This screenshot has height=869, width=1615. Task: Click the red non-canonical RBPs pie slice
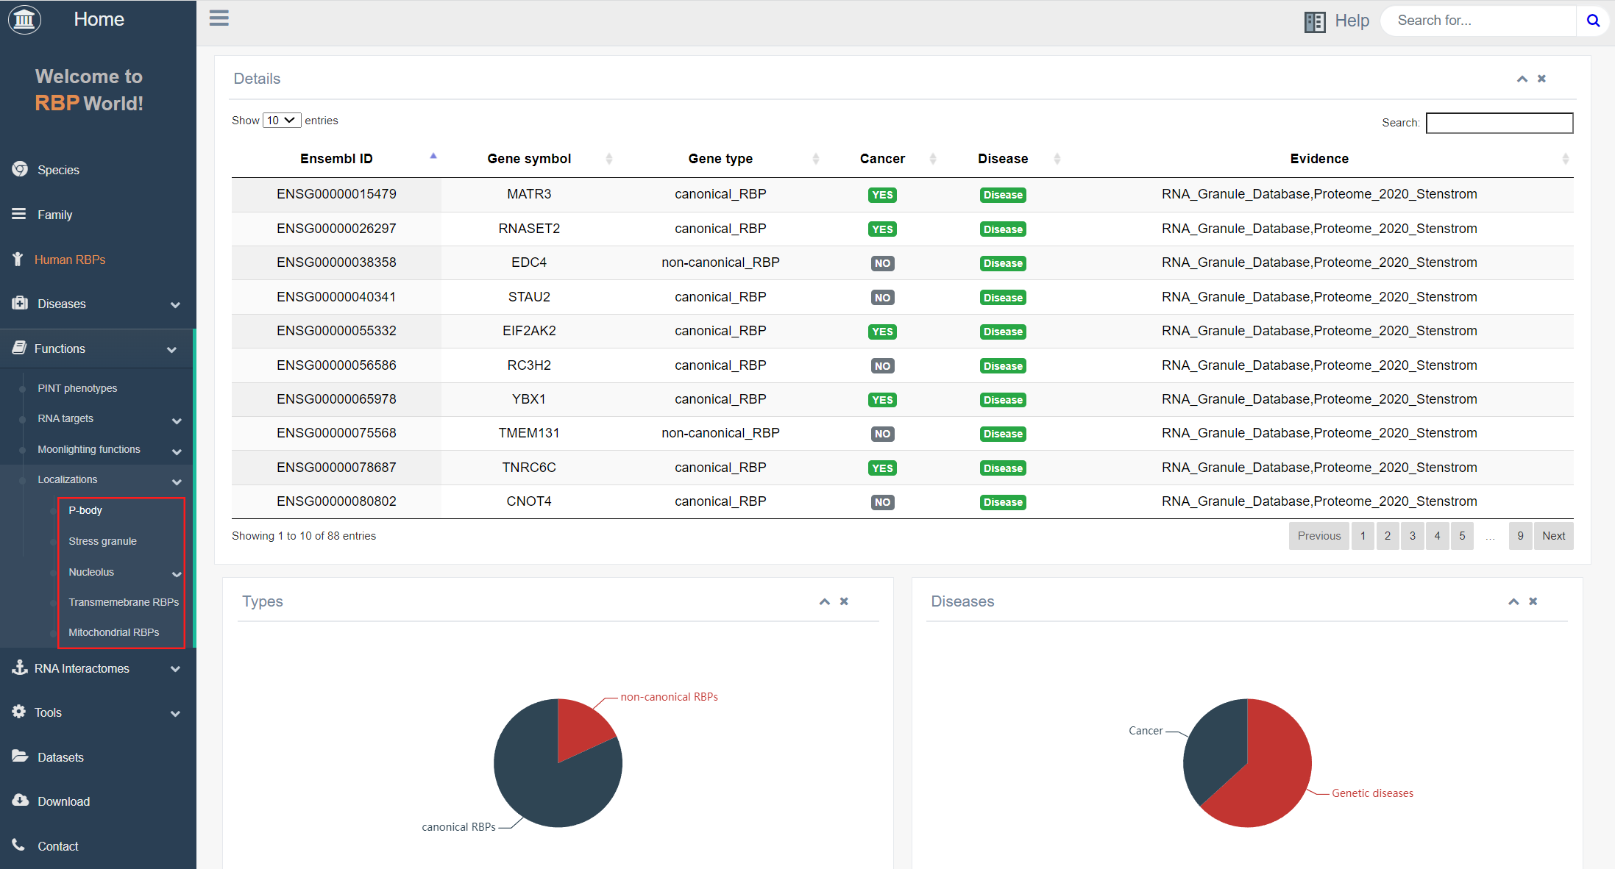580,726
